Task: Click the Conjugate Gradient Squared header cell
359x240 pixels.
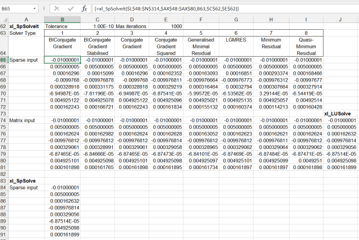Action: (x=166, y=46)
